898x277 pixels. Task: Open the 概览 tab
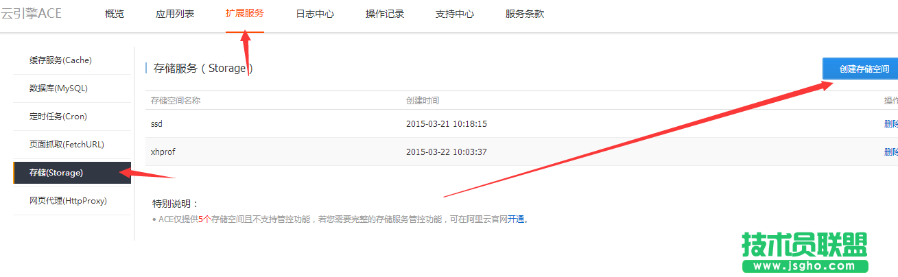coord(115,14)
